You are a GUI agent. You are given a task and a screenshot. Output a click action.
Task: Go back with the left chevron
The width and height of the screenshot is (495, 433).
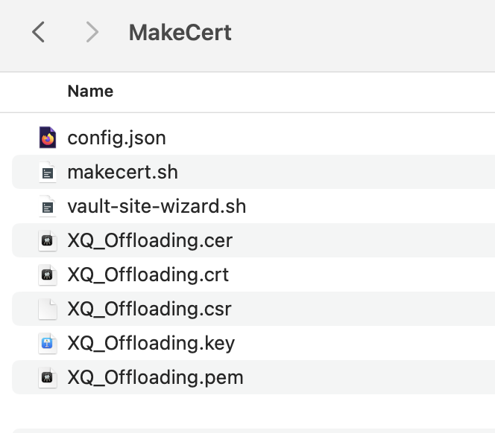[x=38, y=32]
